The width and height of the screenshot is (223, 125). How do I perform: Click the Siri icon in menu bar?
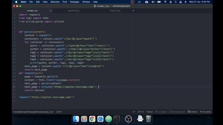pos(185,2)
